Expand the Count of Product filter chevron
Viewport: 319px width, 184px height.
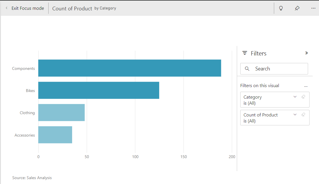click(x=295, y=115)
